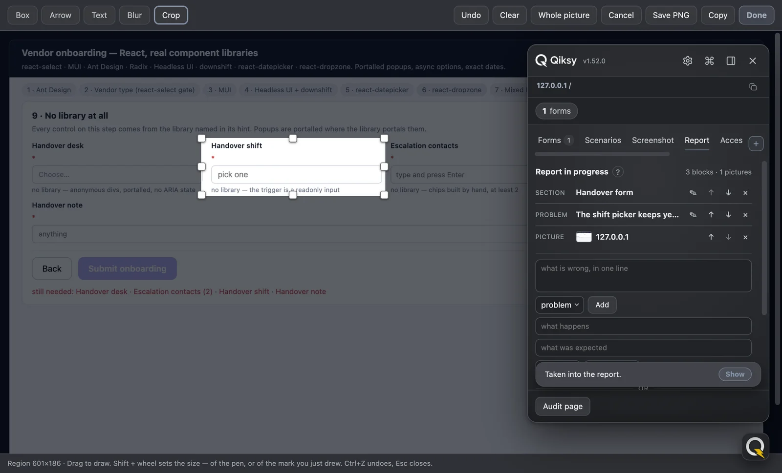782x473 pixels.
Task: Open the Forms tab
Action: [x=555, y=140]
